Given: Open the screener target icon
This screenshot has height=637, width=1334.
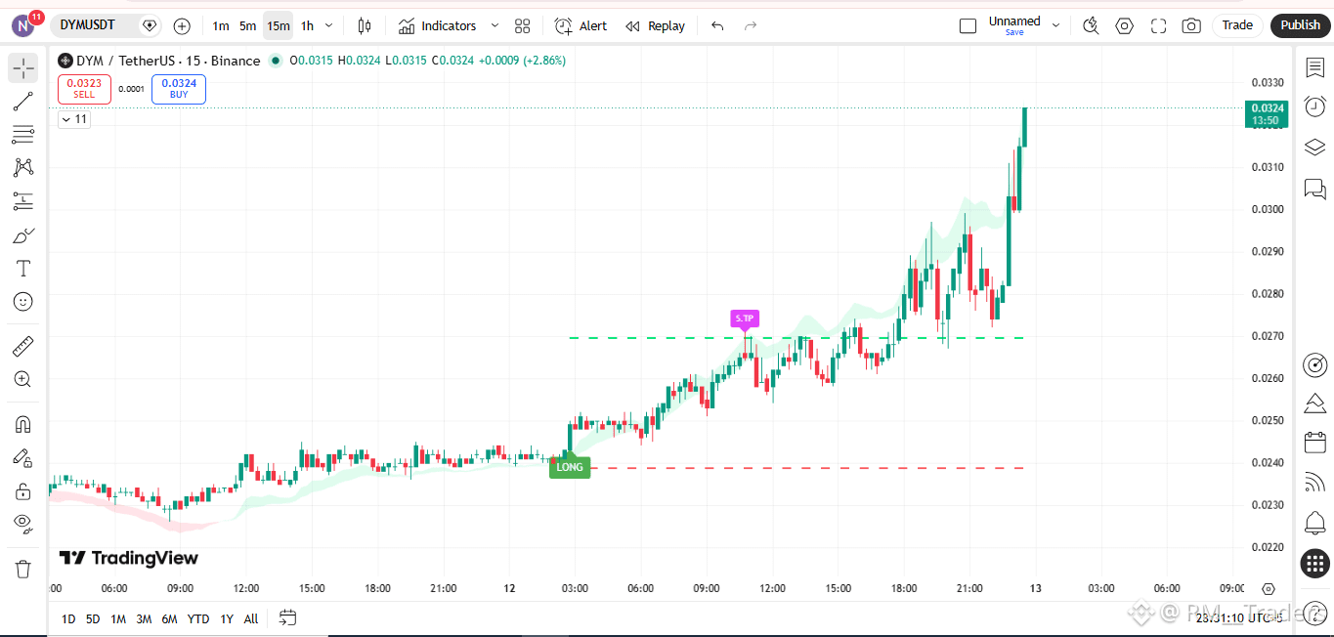Looking at the screenshot, I should 1314,364.
